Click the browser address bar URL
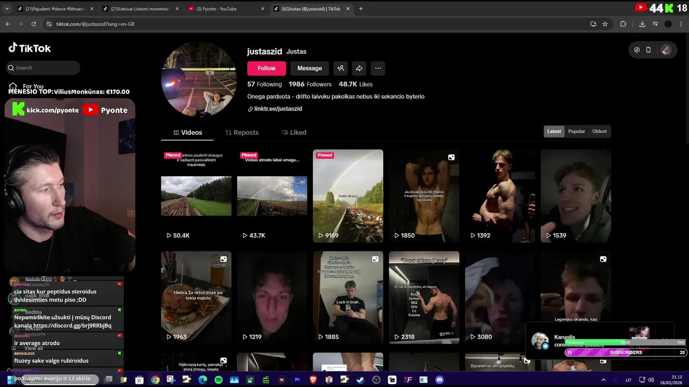The width and height of the screenshot is (689, 387). click(x=95, y=24)
